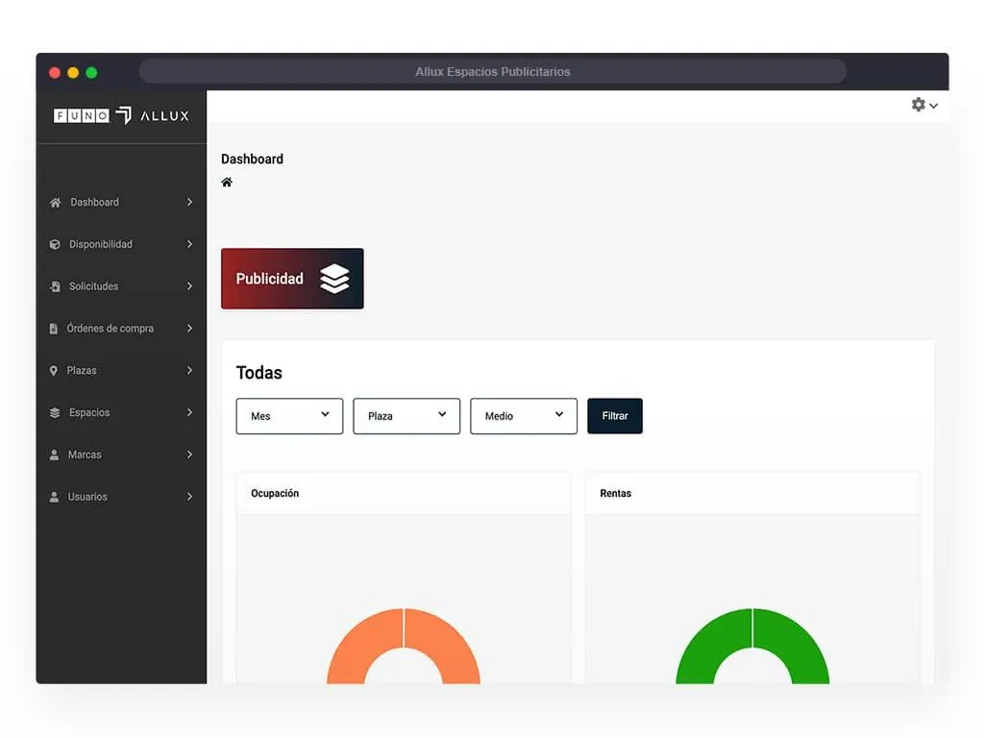Click the Marcas person icon

(55, 455)
